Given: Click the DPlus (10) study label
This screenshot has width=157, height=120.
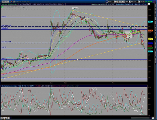Looking at the screenshot, I should 71,86.
